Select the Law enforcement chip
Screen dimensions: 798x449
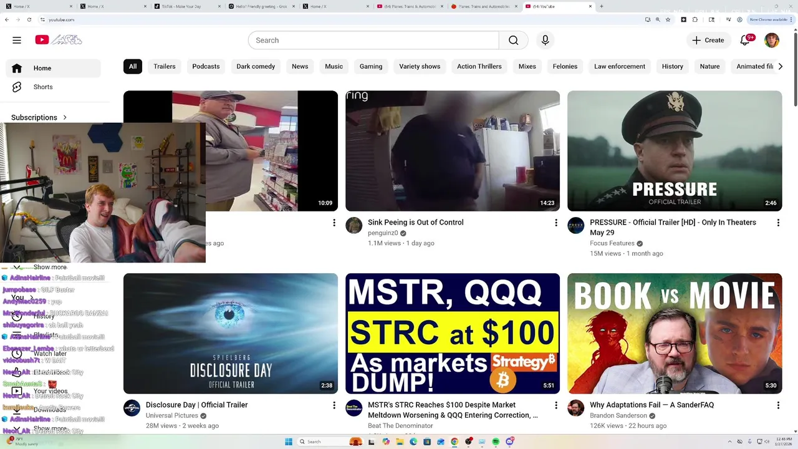620,66
